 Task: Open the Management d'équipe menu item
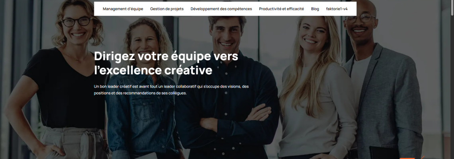point(123,9)
